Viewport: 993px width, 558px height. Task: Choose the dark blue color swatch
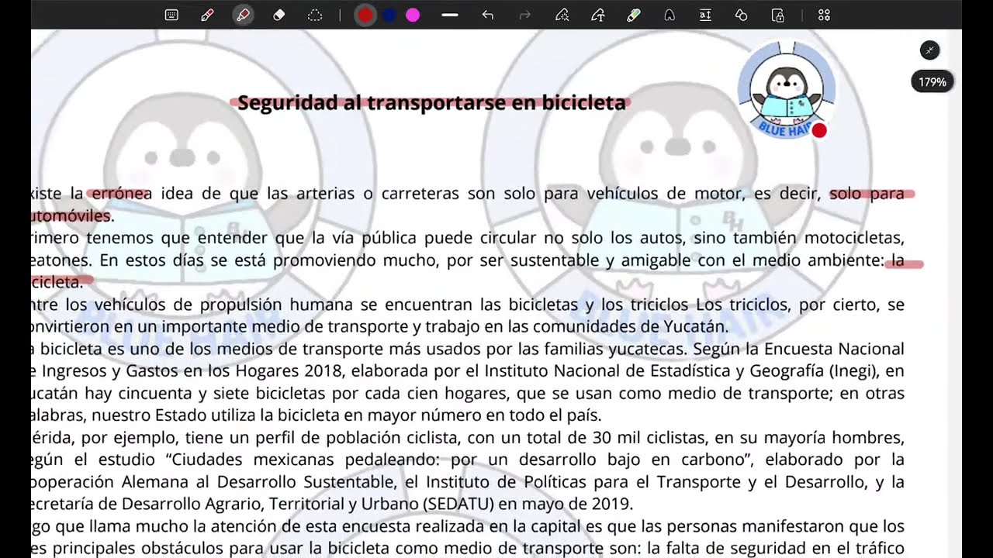pos(389,15)
